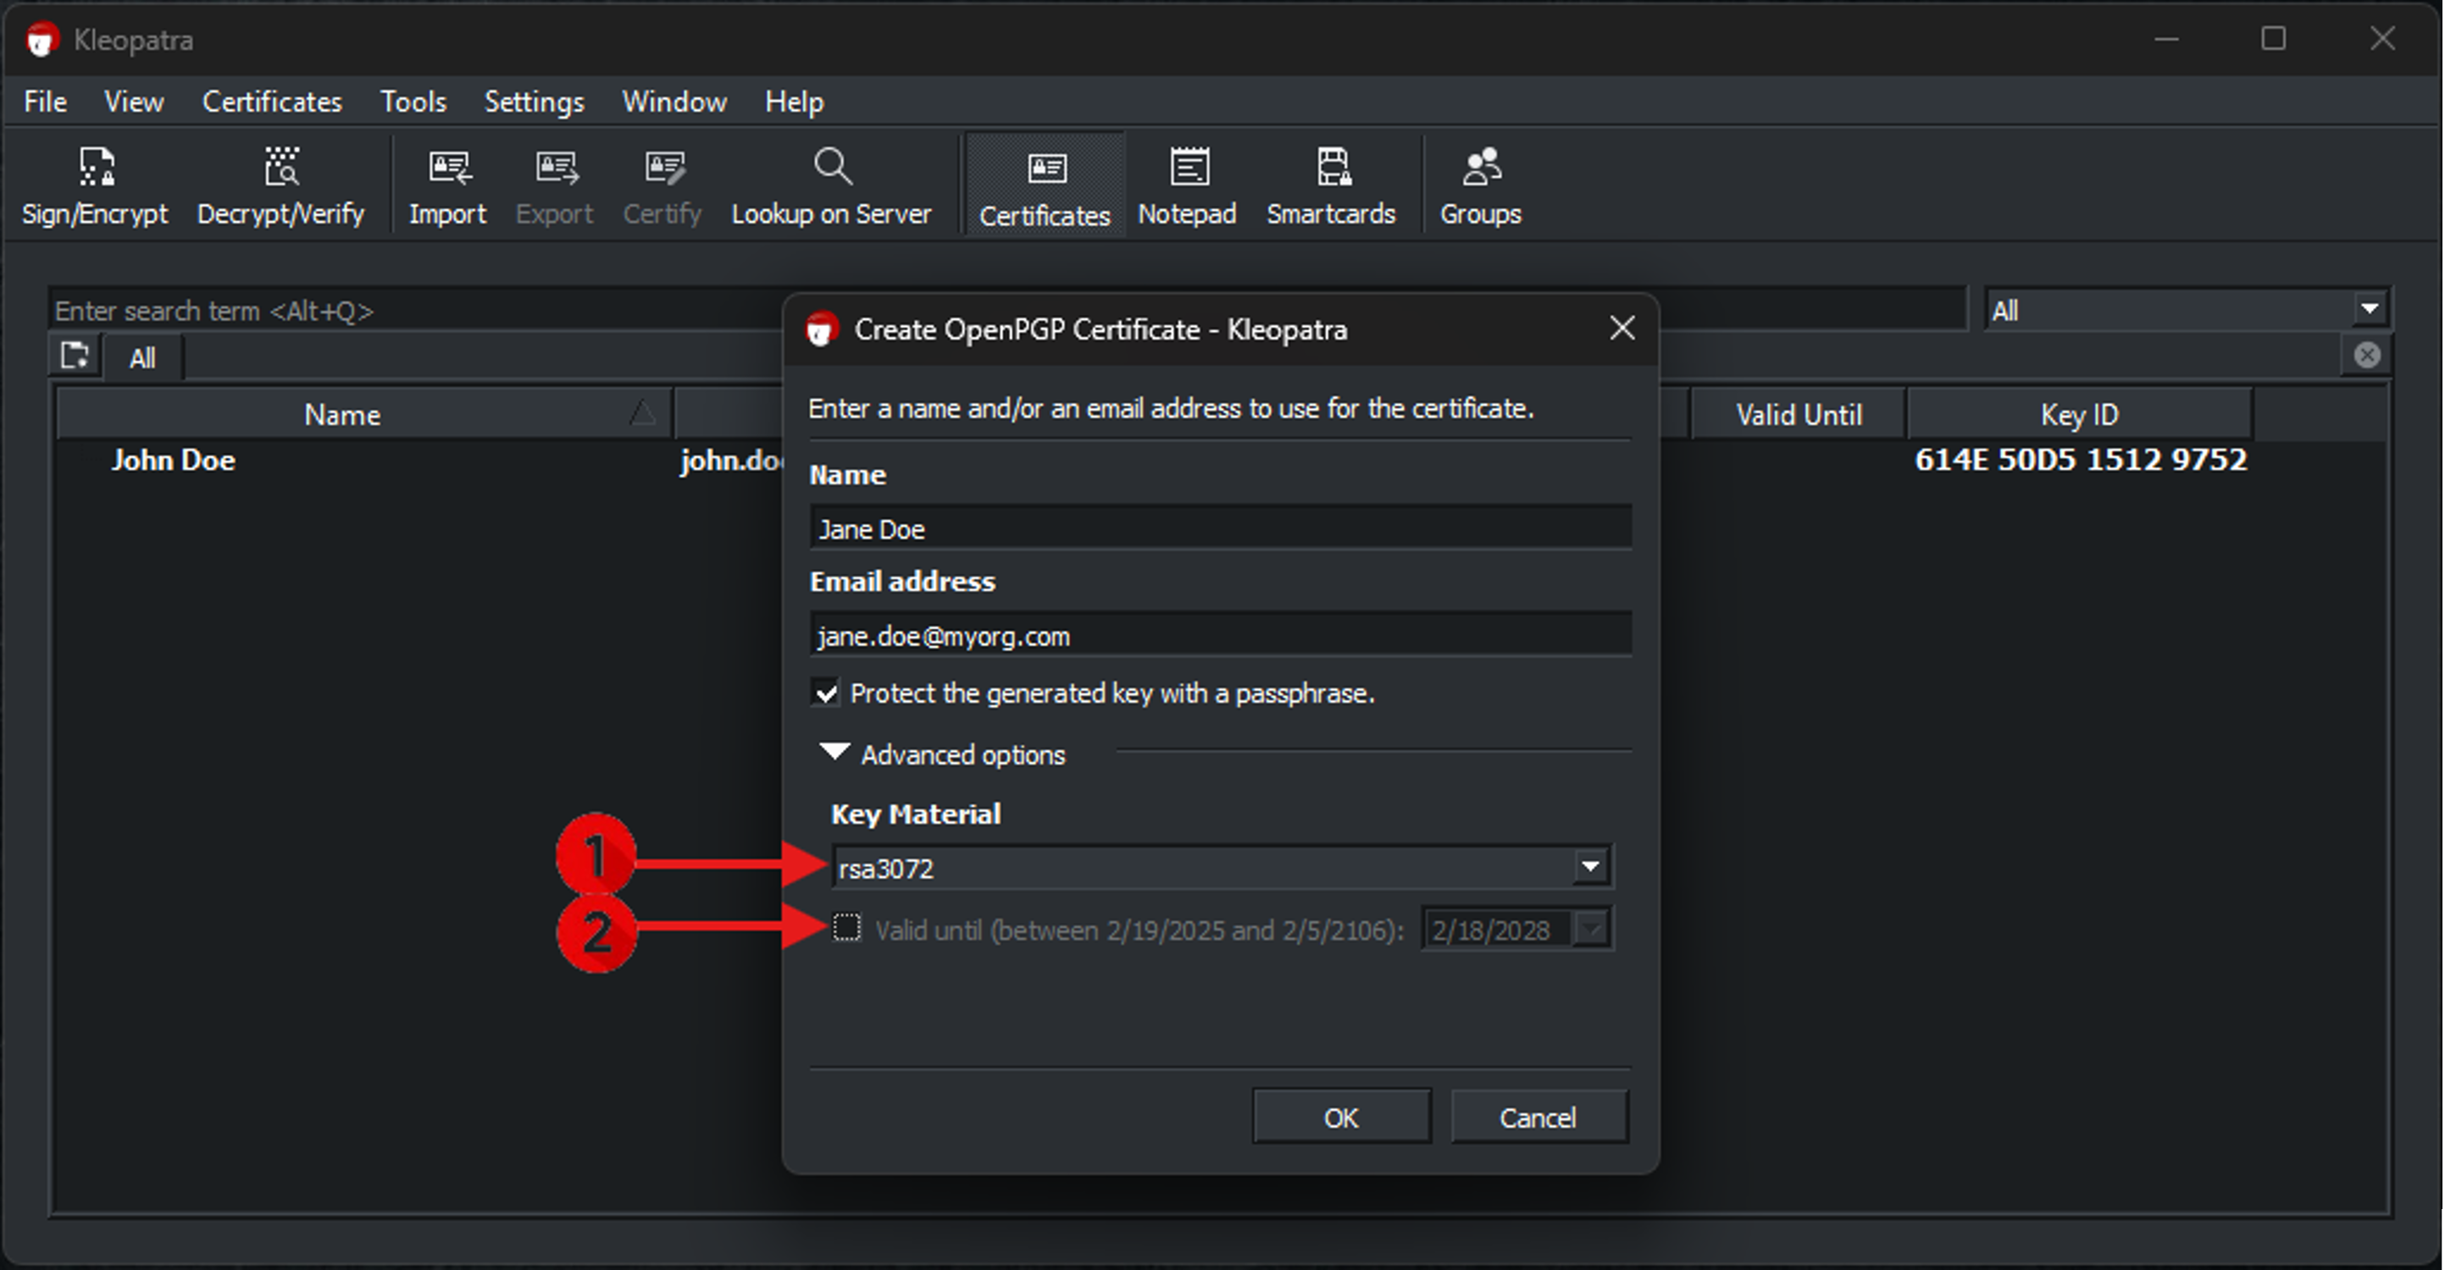The image size is (2445, 1270).
Task: Click Cancel in the certificate dialog
Action: (1538, 1118)
